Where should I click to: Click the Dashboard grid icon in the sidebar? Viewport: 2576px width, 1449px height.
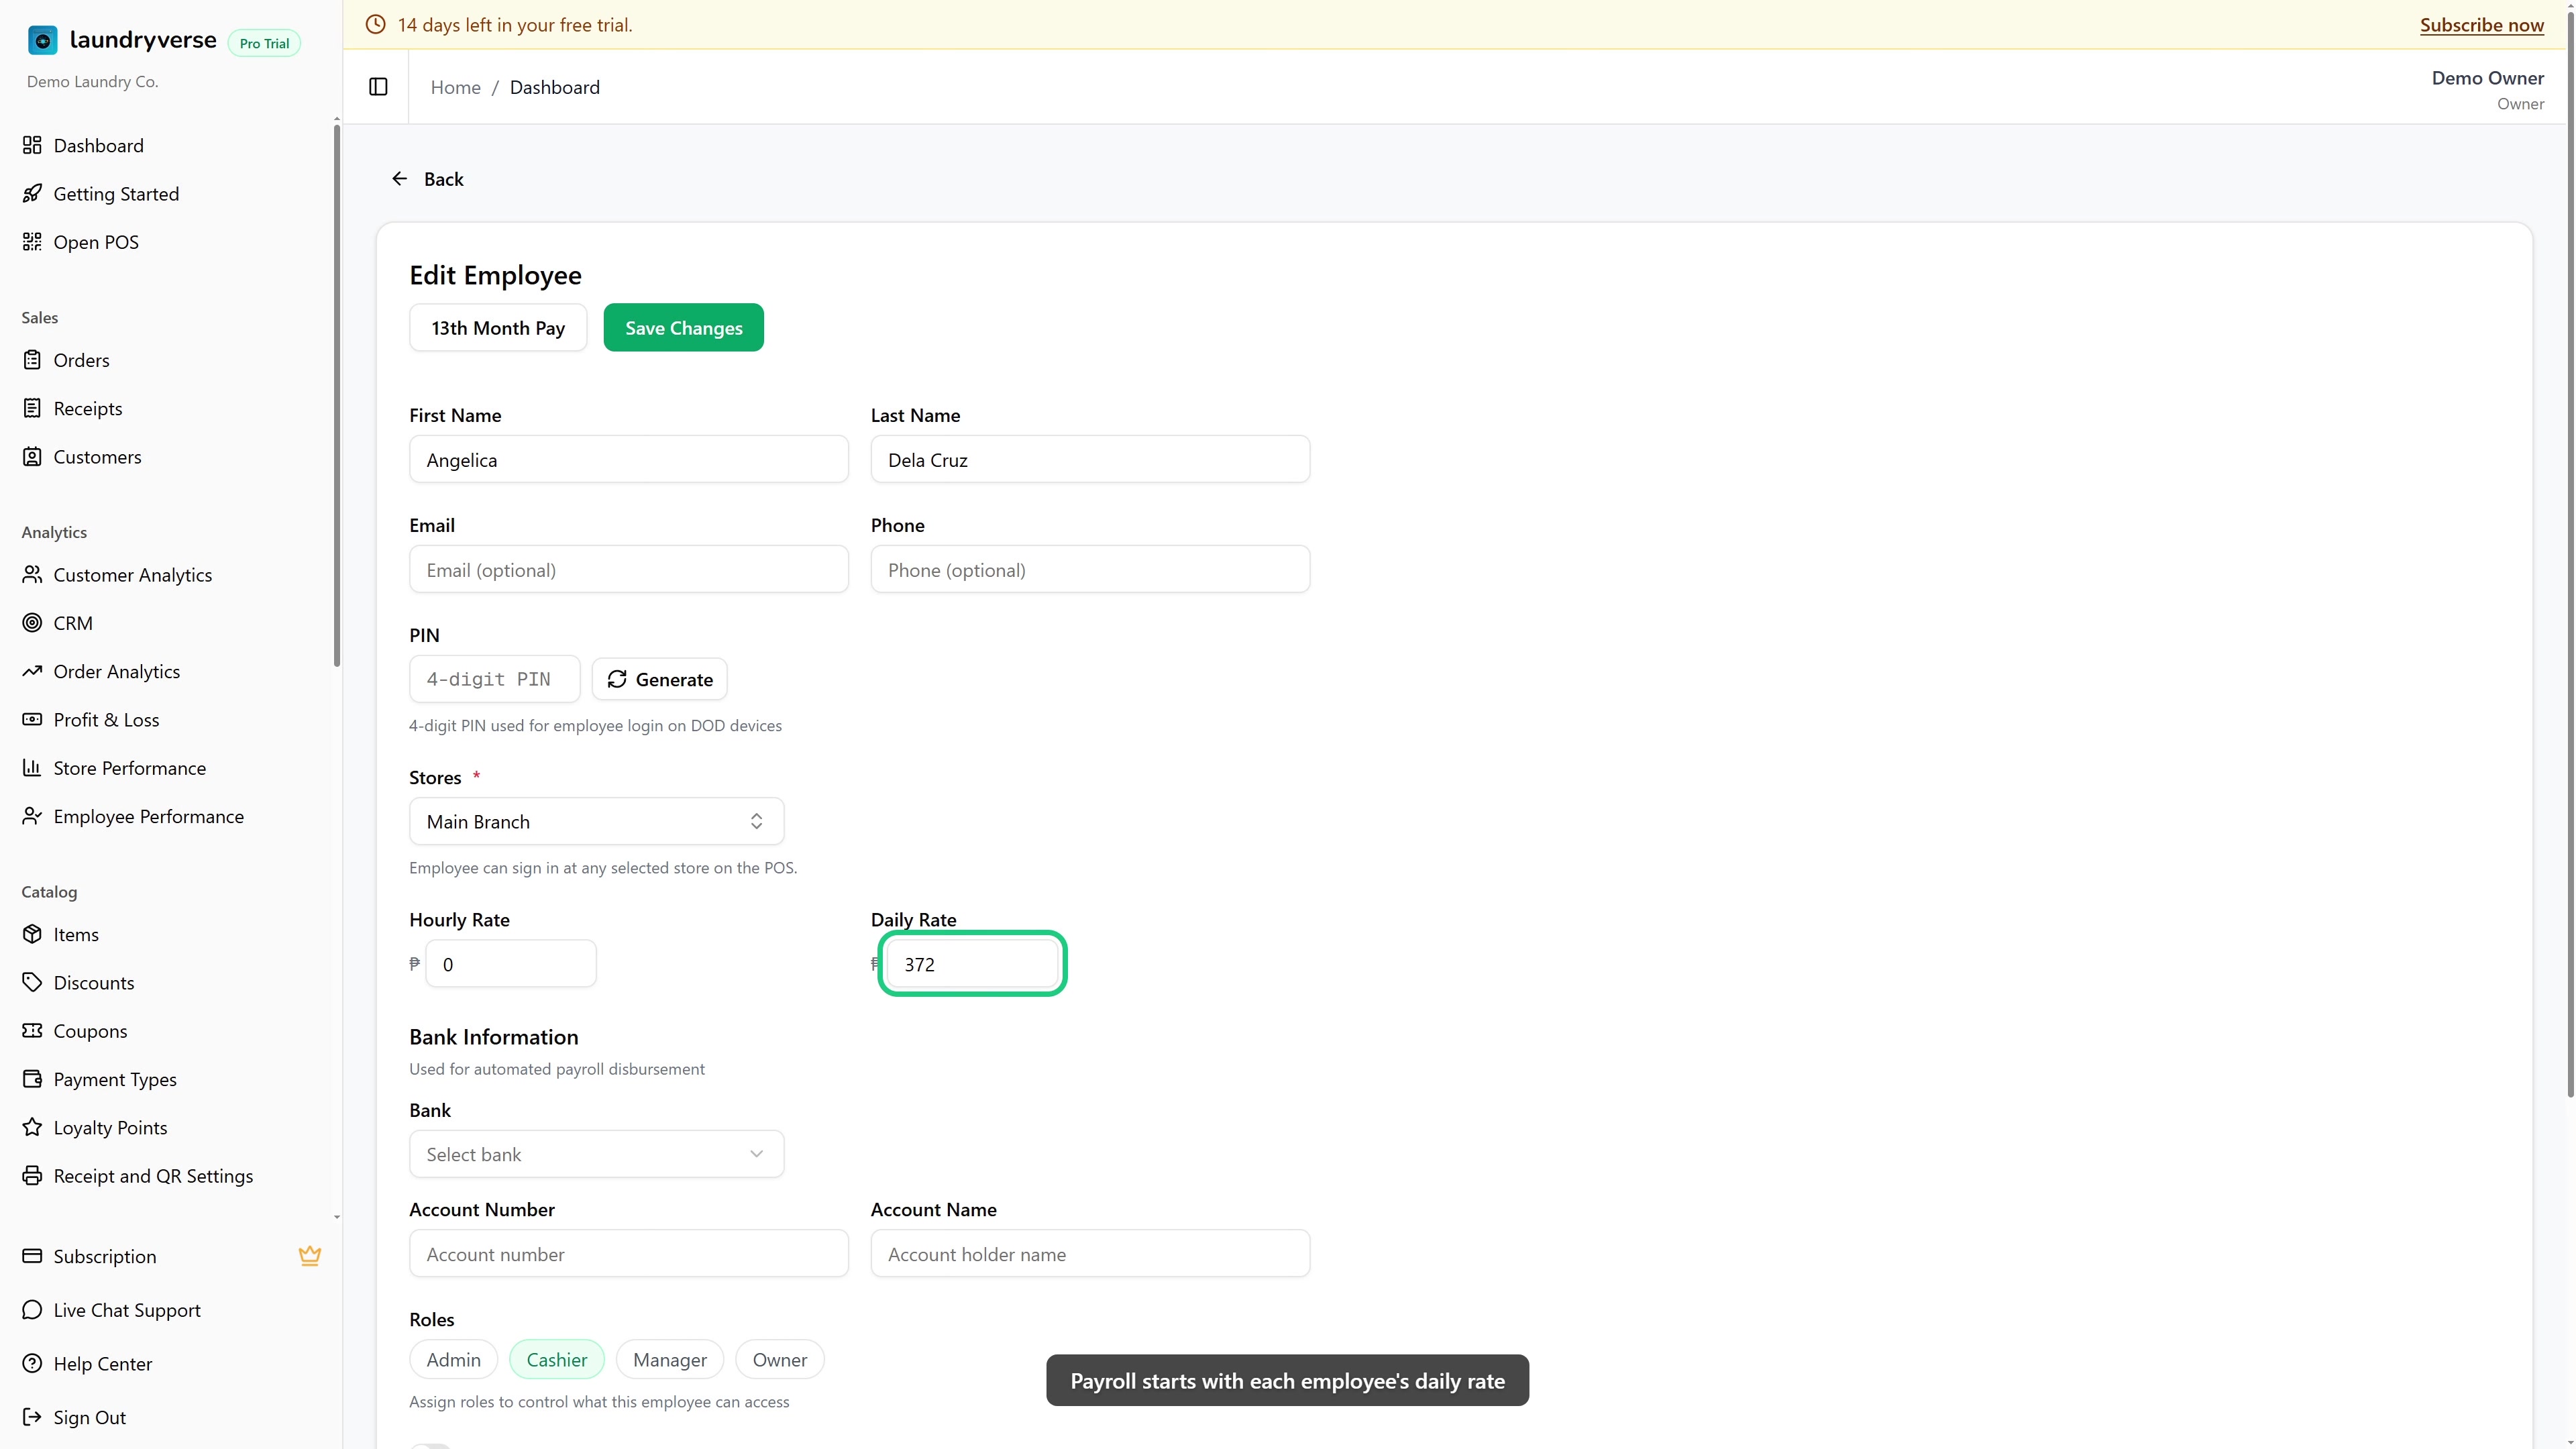click(32, 145)
